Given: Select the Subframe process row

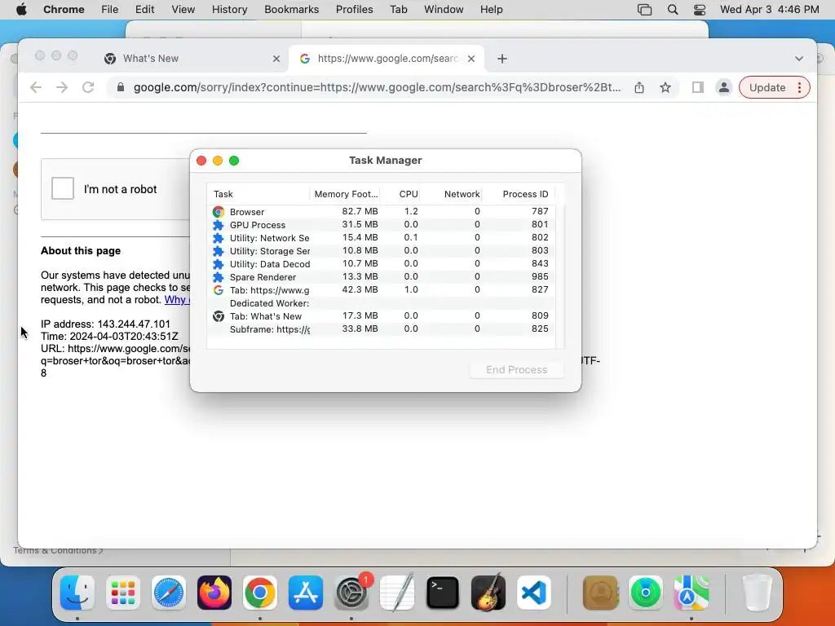Looking at the screenshot, I should [x=382, y=329].
